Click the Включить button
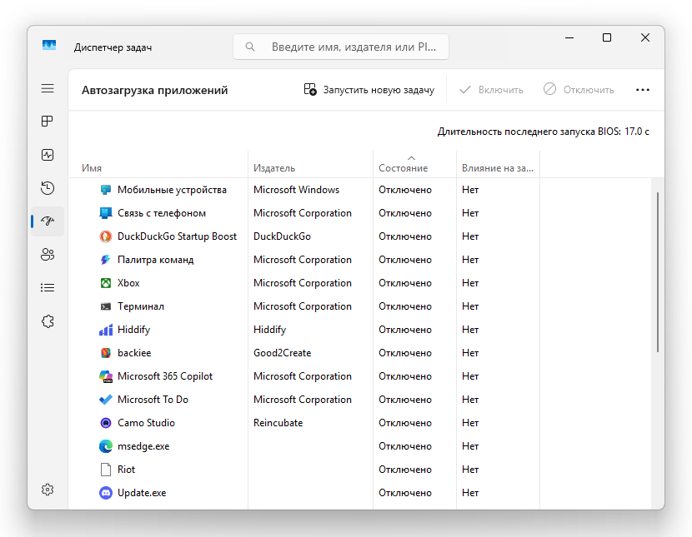This screenshot has width=692, height=537. point(491,90)
